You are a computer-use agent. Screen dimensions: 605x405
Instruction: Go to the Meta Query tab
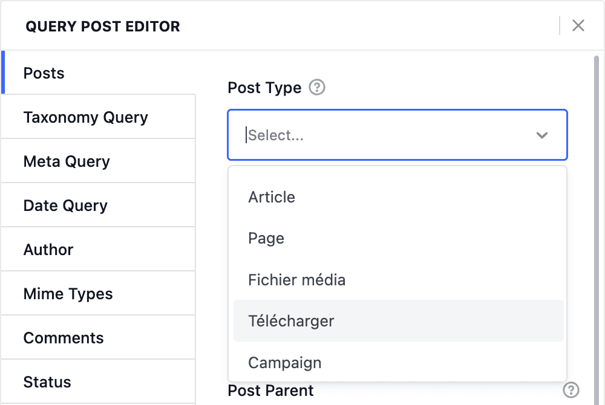tap(67, 161)
